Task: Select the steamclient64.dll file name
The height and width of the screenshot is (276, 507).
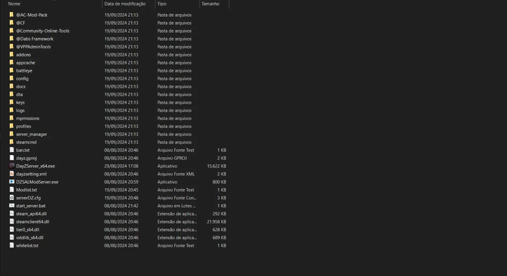Action: (33, 222)
